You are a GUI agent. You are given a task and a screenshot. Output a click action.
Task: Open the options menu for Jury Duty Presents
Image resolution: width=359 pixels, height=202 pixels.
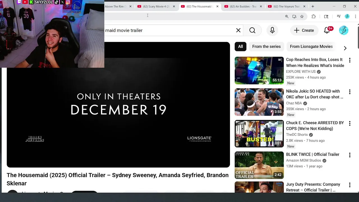coord(349,185)
